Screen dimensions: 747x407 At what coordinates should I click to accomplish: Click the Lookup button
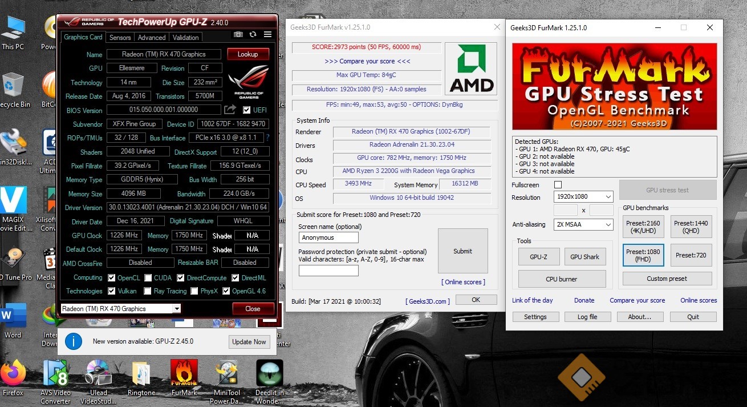(247, 54)
